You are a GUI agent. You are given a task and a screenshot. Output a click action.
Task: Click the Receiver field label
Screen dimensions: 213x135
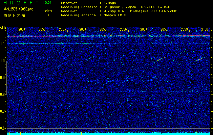tap(69, 11)
